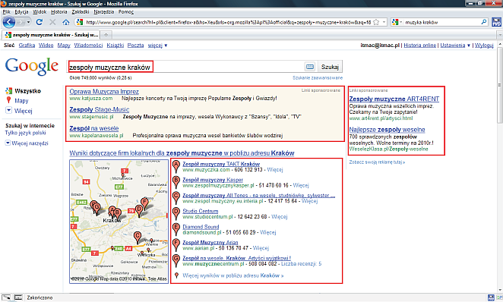Select map marker C beside All Tones result
This screenshot has width=503, height=302.
(x=176, y=198)
